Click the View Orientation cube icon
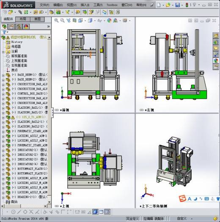The image size is (220, 222). (80, 20)
